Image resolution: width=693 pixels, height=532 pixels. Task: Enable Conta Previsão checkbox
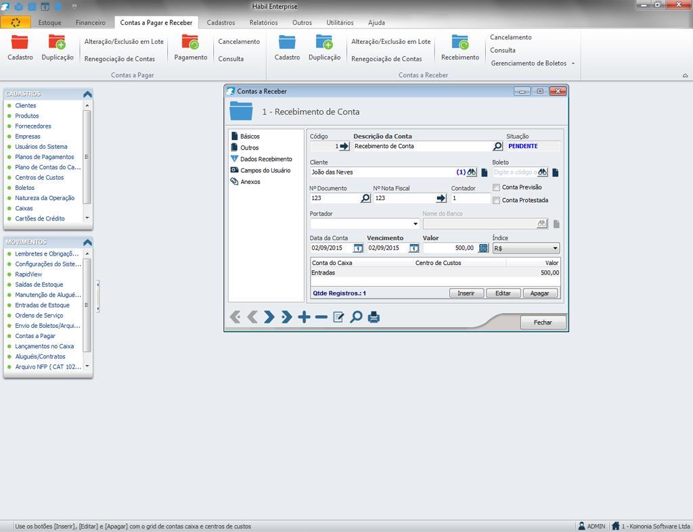496,187
